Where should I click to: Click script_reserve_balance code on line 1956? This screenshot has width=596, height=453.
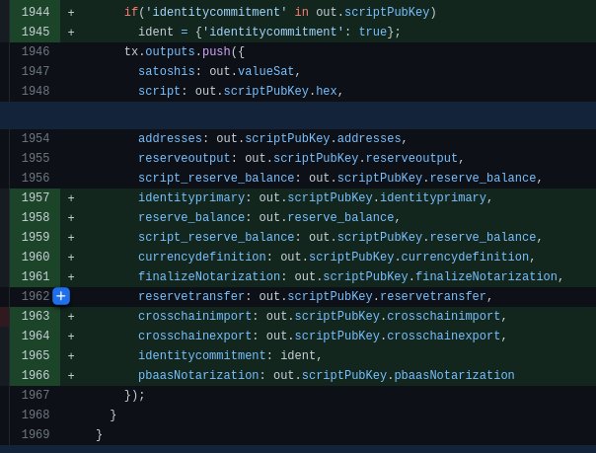[x=339, y=178]
